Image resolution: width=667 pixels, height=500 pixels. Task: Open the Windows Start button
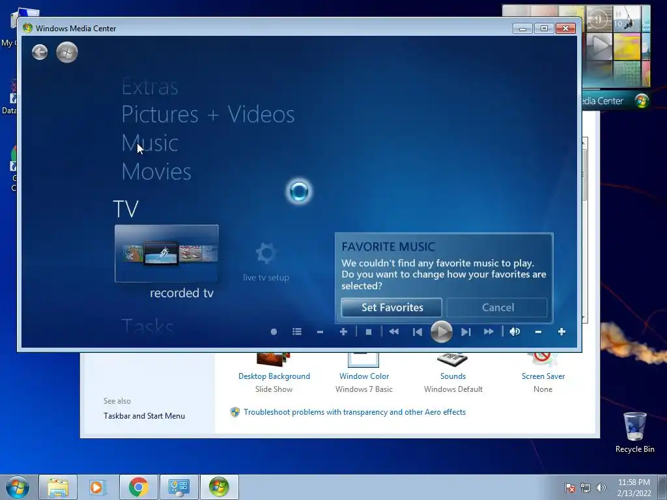click(17, 487)
